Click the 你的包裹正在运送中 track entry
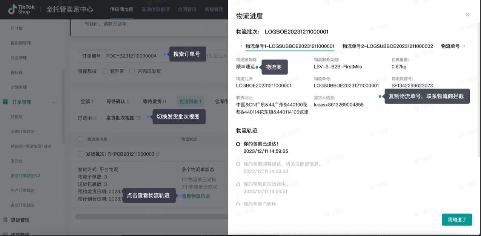 click(266, 184)
